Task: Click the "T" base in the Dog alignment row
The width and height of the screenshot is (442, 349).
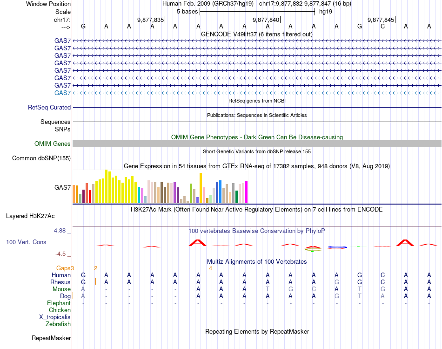Action: 360,296
